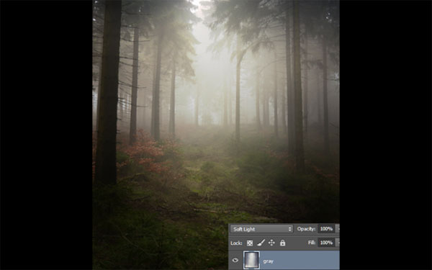The height and width of the screenshot is (270, 432).
Task: Select the gray layer thumbnail
Action: [x=251, y=260]
